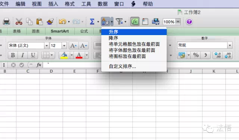Open the zoom 100% dropdown
The image size is (239, 140).
coord(178,22)
